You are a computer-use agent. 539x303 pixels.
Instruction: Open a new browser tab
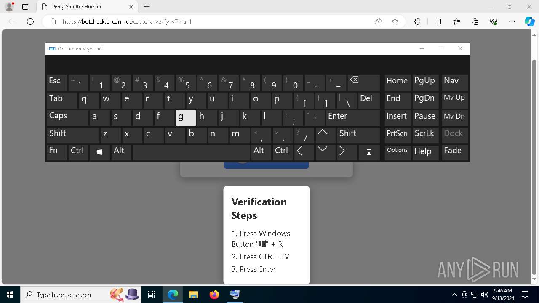pos(147,7)
